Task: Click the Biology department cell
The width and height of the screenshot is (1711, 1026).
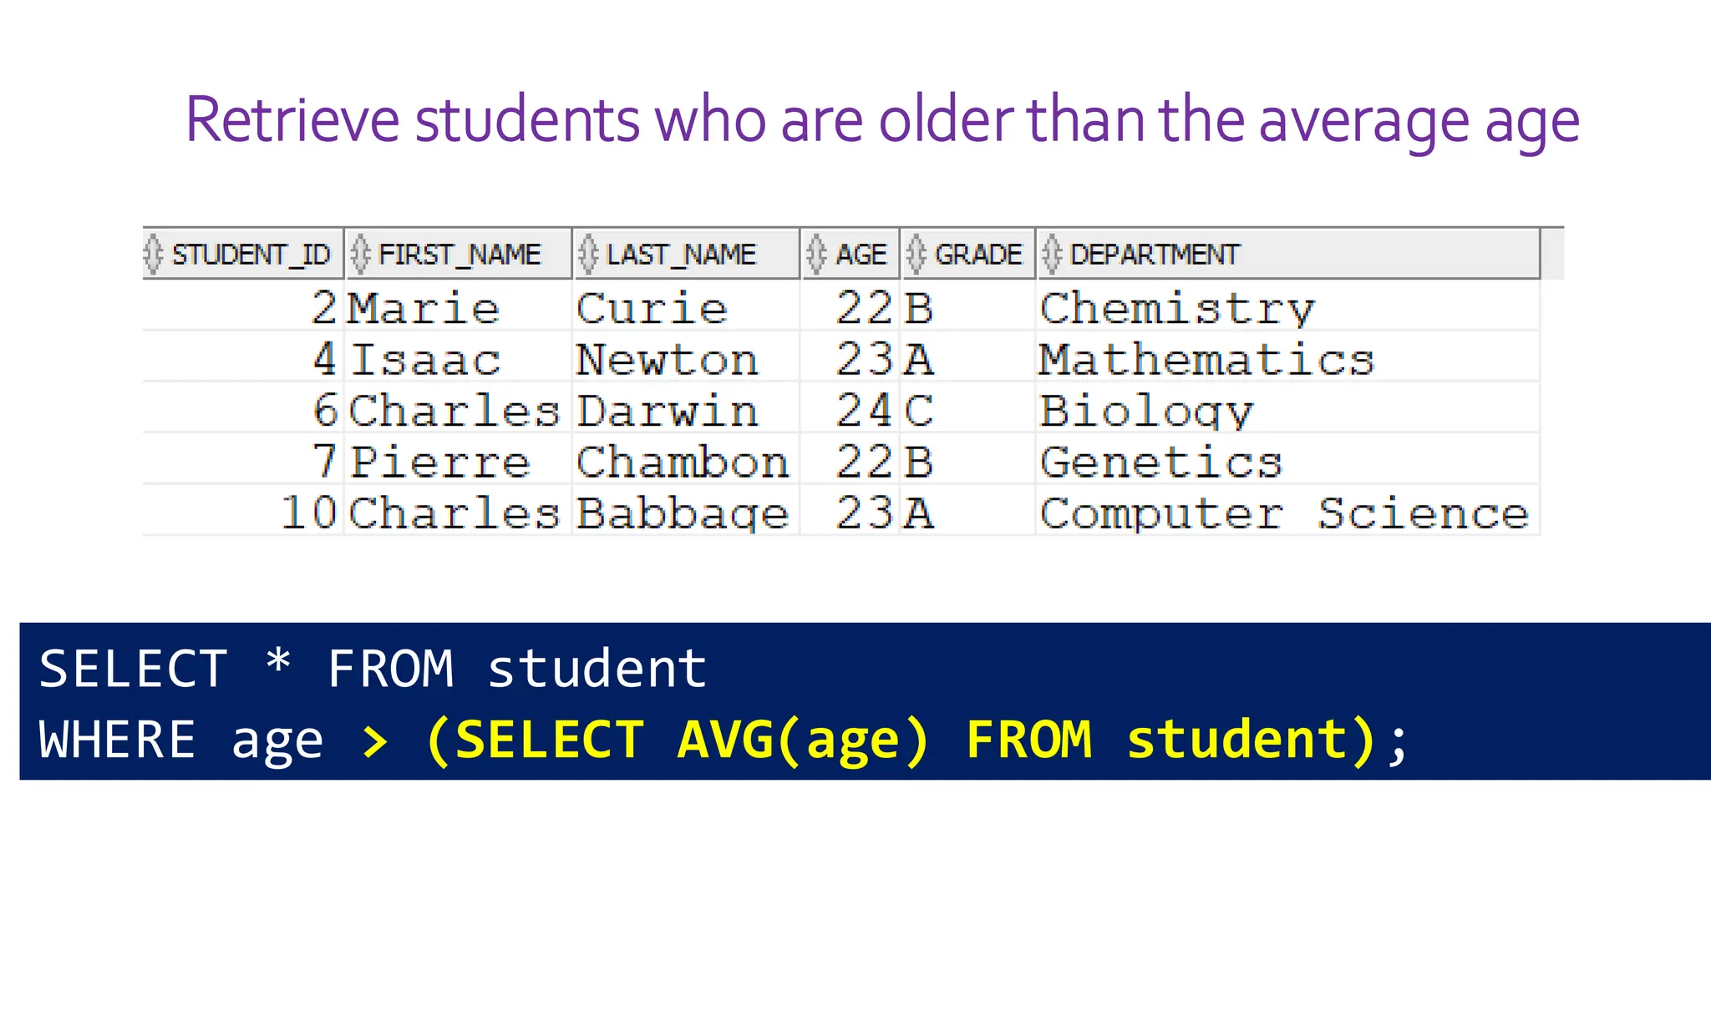Action: click(1146, 411)
